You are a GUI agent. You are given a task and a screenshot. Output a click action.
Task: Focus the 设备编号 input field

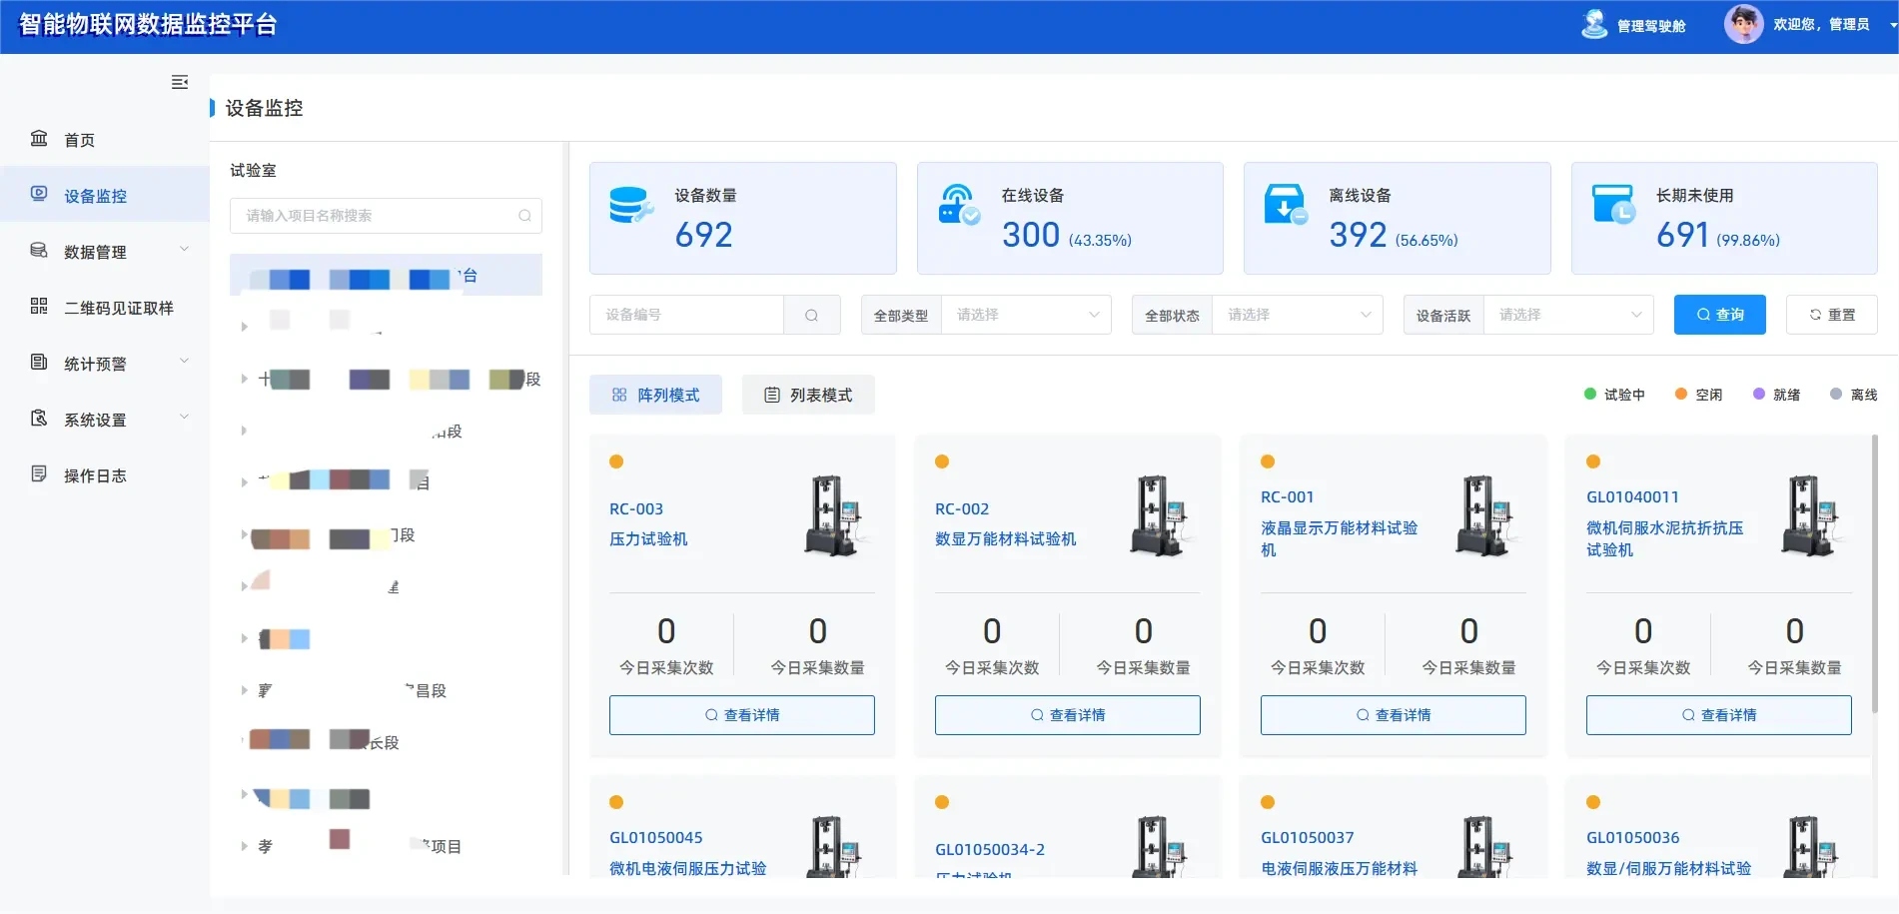[x=686, y=315]
